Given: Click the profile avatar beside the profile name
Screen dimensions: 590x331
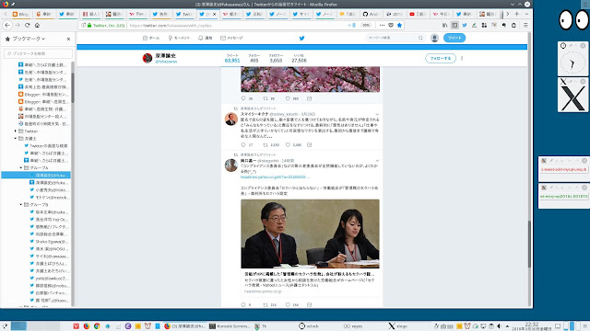Looking at the screenshot, I should click(x=147, y=58).
